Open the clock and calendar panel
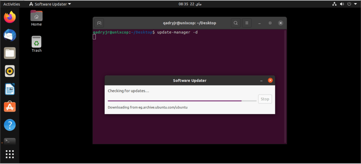This screenshot has width=361, height=164. [x=190, y=4]
